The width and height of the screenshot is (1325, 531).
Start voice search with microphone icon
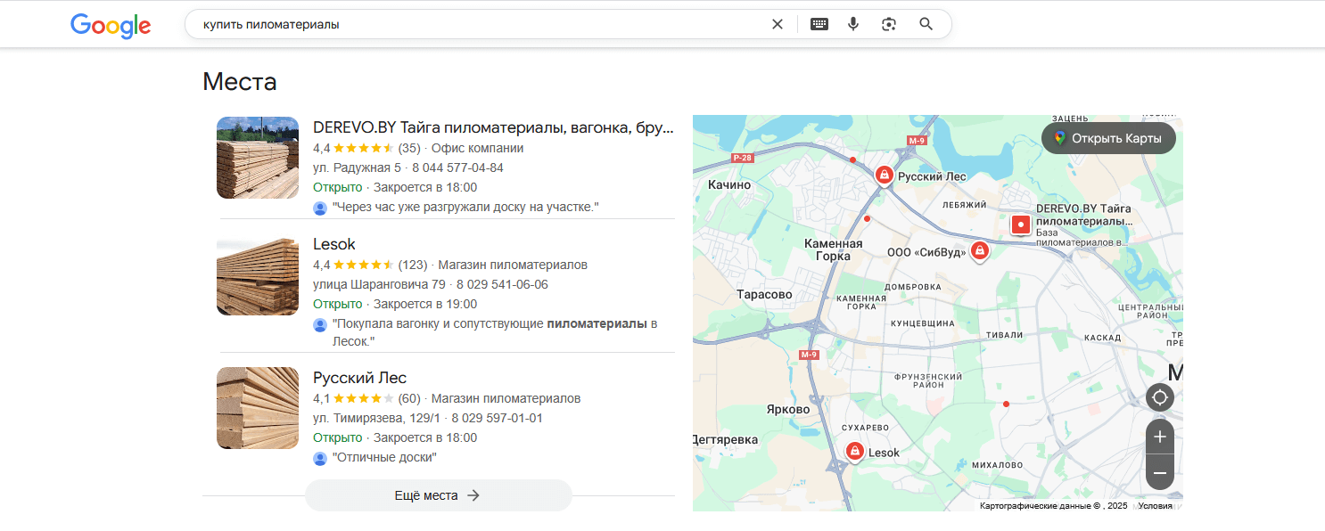(x=853, y=24)
